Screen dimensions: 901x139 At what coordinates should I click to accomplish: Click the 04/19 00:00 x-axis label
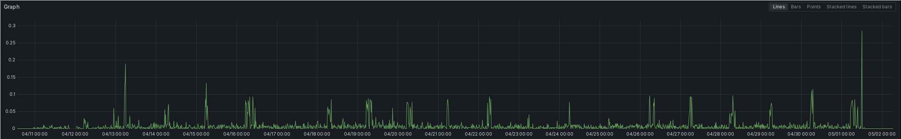pos(357,134)
